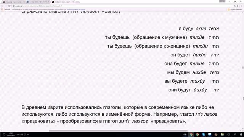
Task: Click the vertical scrollbar thumb
Action: click(243, 68)
